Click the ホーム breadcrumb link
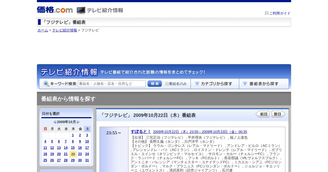328x172 pixels. pos(43,30)
